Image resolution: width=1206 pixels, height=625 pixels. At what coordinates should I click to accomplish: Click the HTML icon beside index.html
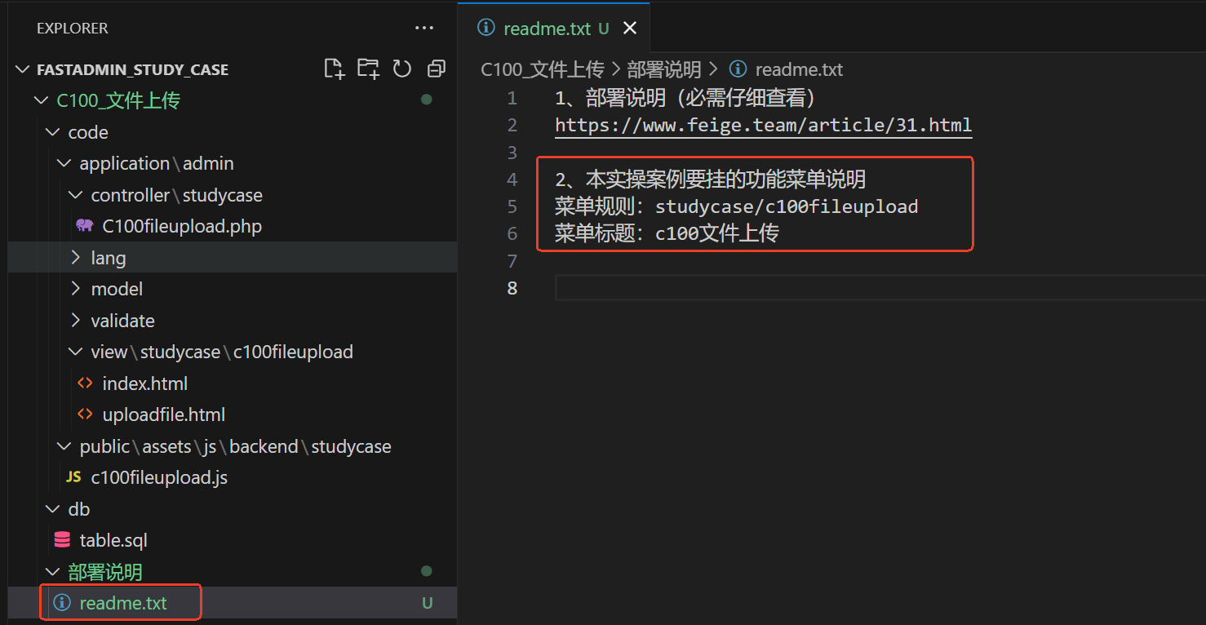tap(84, 383)
